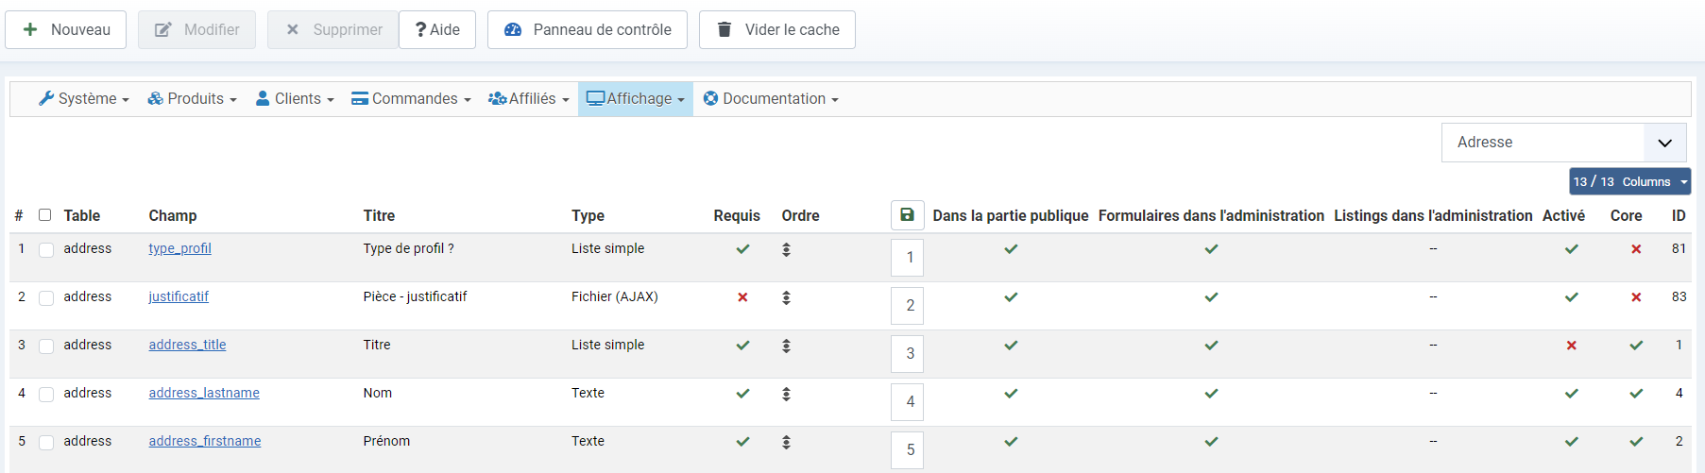The height and width of the screenshot is (473, 1705).
Task: Expand the 13 / 13 Columns dropdown
Action: coord(1629,181)
